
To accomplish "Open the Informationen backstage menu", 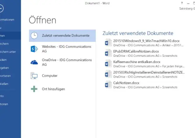I will click(x=10, y=20).
